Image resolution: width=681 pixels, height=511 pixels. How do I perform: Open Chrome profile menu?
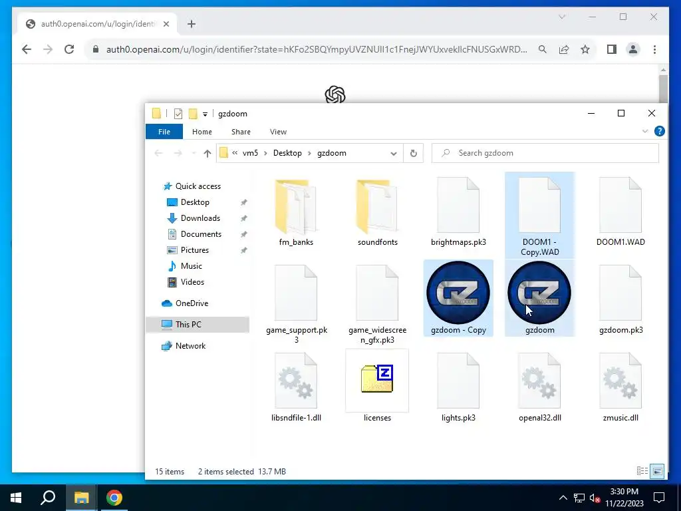point(633,49)
